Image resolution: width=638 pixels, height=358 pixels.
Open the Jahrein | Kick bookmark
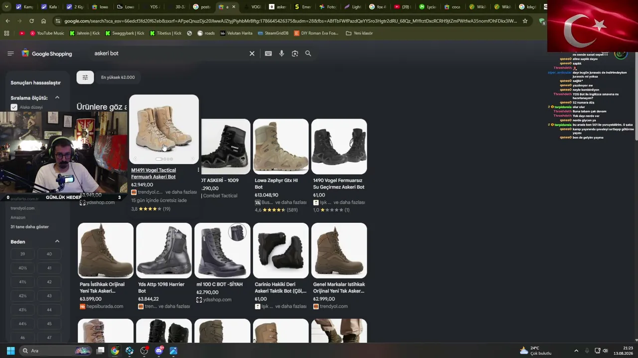[x=84, y=33]
